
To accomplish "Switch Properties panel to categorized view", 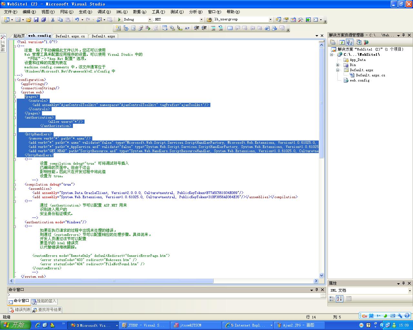I will tap(332, 299).
